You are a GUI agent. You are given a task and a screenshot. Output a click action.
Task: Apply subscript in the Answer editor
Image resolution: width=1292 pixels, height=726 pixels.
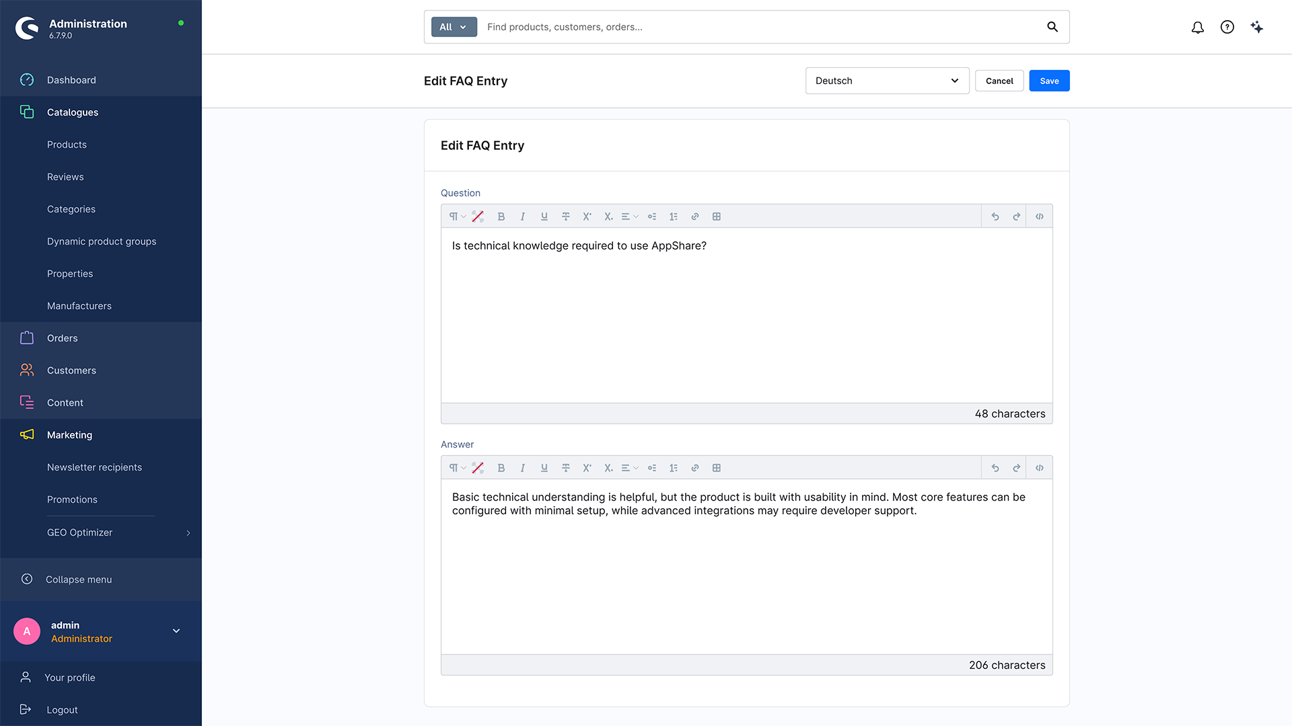click(608, 468)
